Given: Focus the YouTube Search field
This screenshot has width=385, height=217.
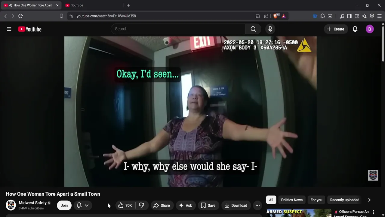Looking at the screenshot, I should (178, 29).
